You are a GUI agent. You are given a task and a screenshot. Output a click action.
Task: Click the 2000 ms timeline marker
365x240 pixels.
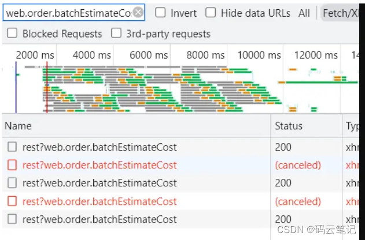pos(35,55)
